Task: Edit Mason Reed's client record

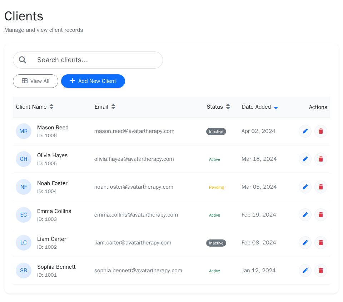Action: tap(305, 131)
